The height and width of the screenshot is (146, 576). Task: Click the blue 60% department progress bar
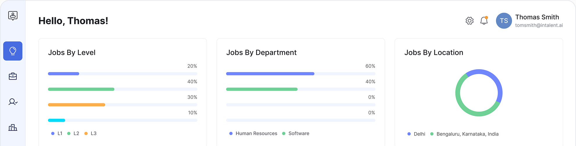(270, 74)
